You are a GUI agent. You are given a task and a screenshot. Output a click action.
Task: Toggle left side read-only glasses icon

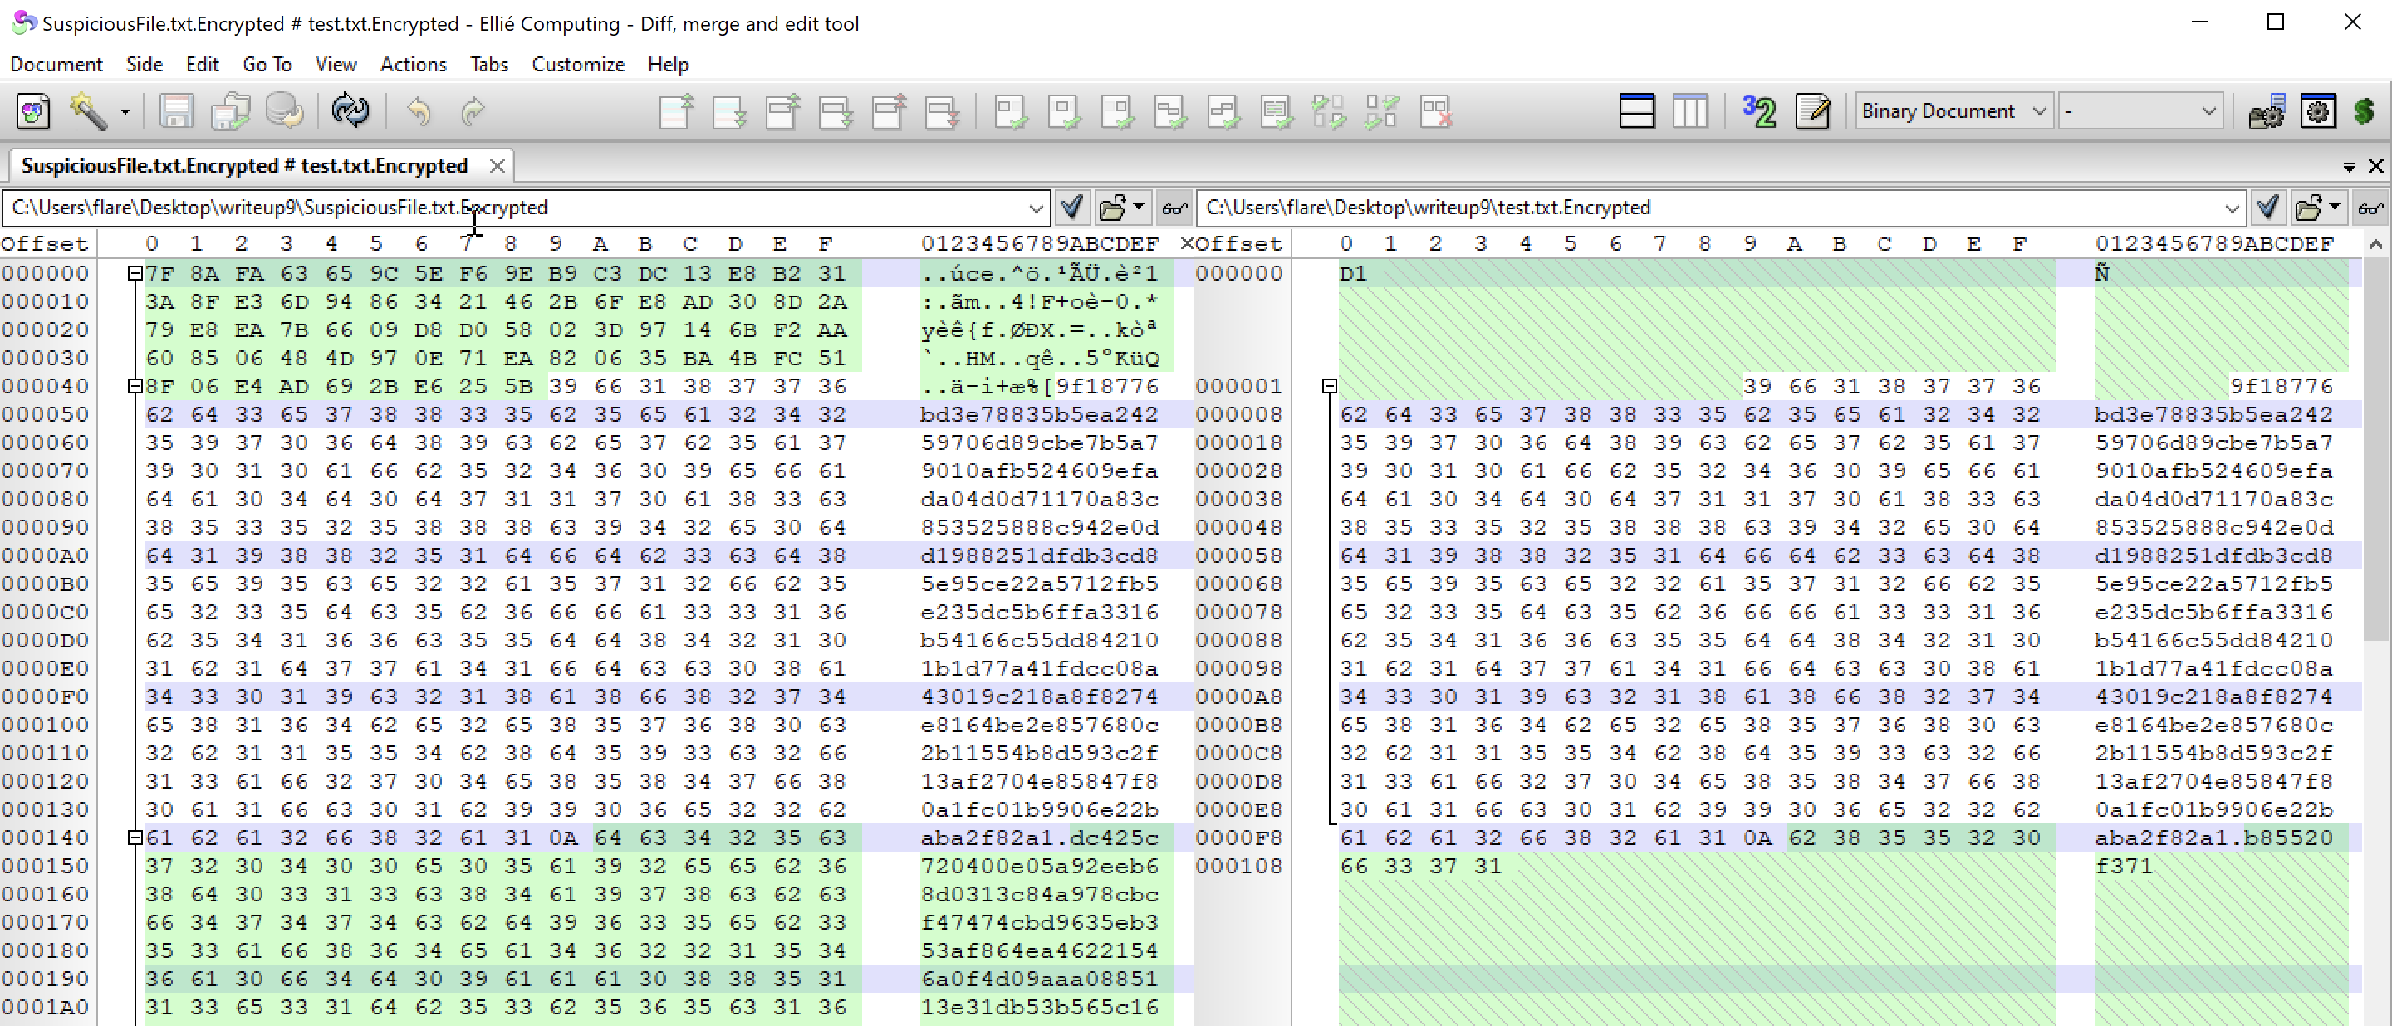(1174, 208)
